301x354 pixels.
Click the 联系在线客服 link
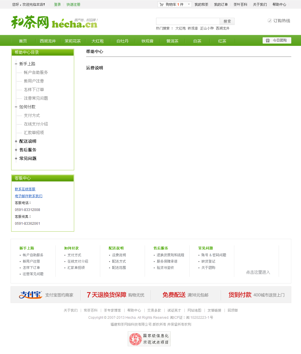(x=25, y=189)
